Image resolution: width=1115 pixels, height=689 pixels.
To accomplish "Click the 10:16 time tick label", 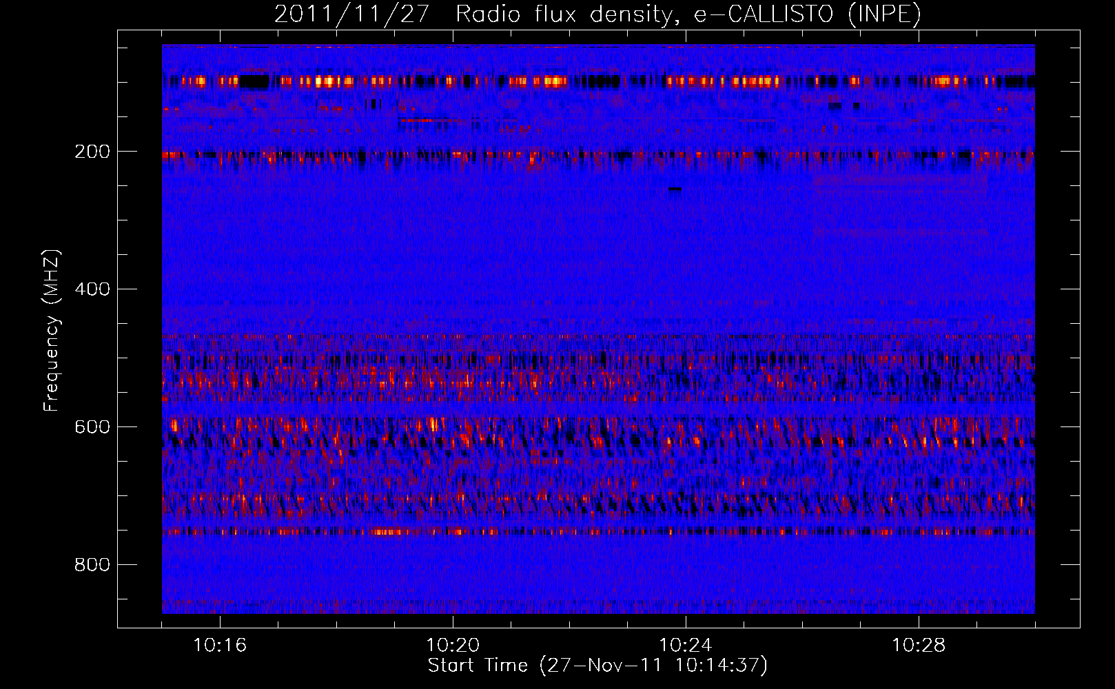I will click(x=220, y=646).
